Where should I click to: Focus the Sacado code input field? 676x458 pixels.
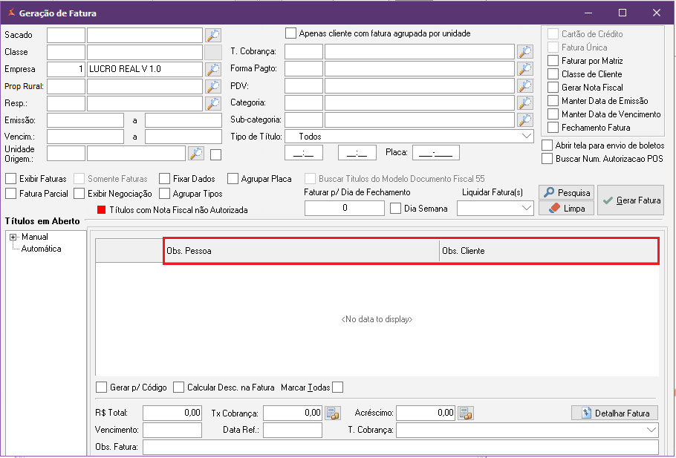pyautogui.click(x=66, y=36)
